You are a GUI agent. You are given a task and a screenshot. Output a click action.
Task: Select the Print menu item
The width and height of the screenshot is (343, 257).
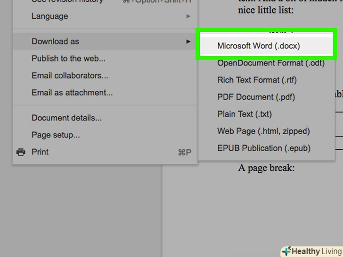105,152
